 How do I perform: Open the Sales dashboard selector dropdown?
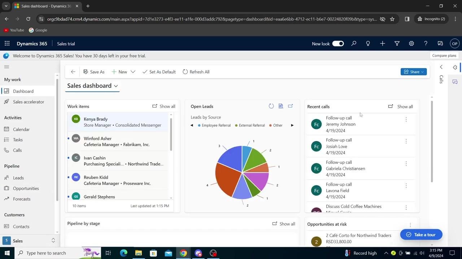point(93,86)
